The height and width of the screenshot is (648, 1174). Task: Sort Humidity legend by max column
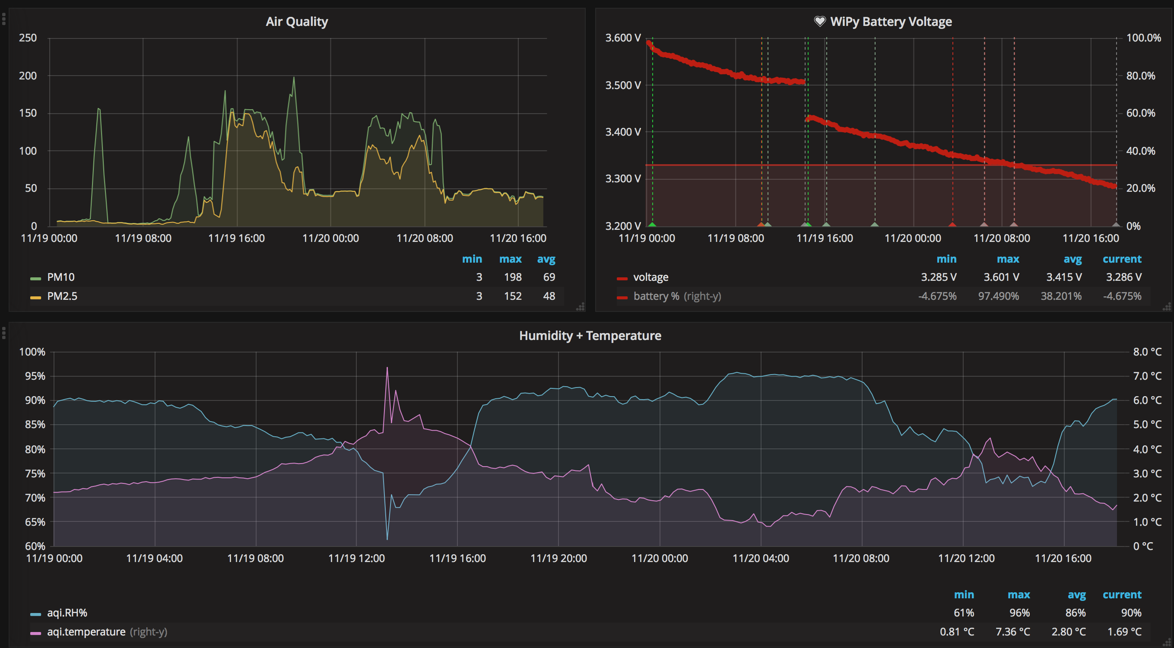[1019, 595]
